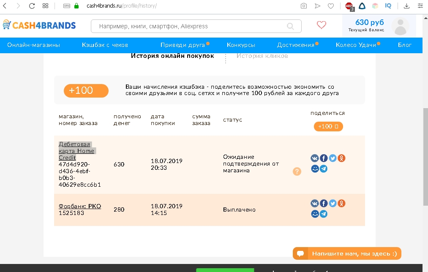Screen dimensions: 428x272
Task: Open Достижения menu item
Action: click(x=296, y=45)
